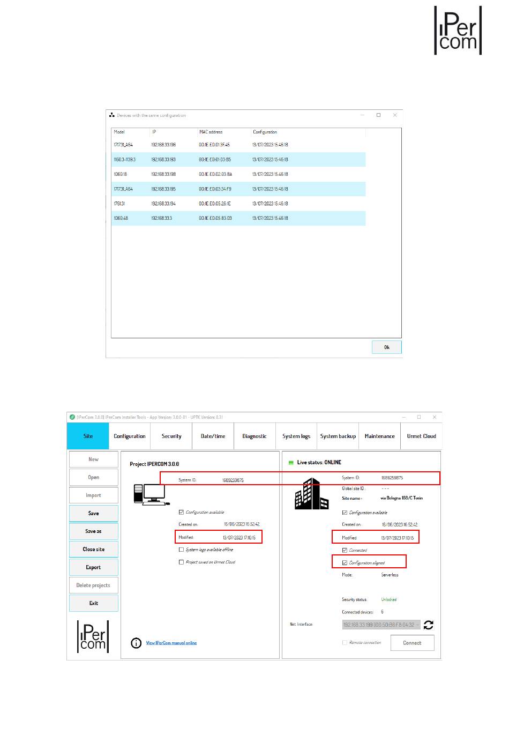
Task: Minimize the IPerCom Installer Tools window
Action: pyautogui.click(x=403, y=417)
